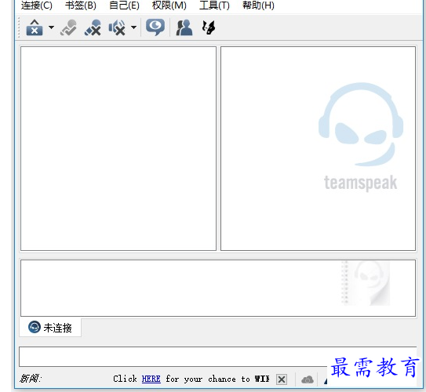
Task: Mute speakers via the toolbar icon
Action: tap(117, 27)
